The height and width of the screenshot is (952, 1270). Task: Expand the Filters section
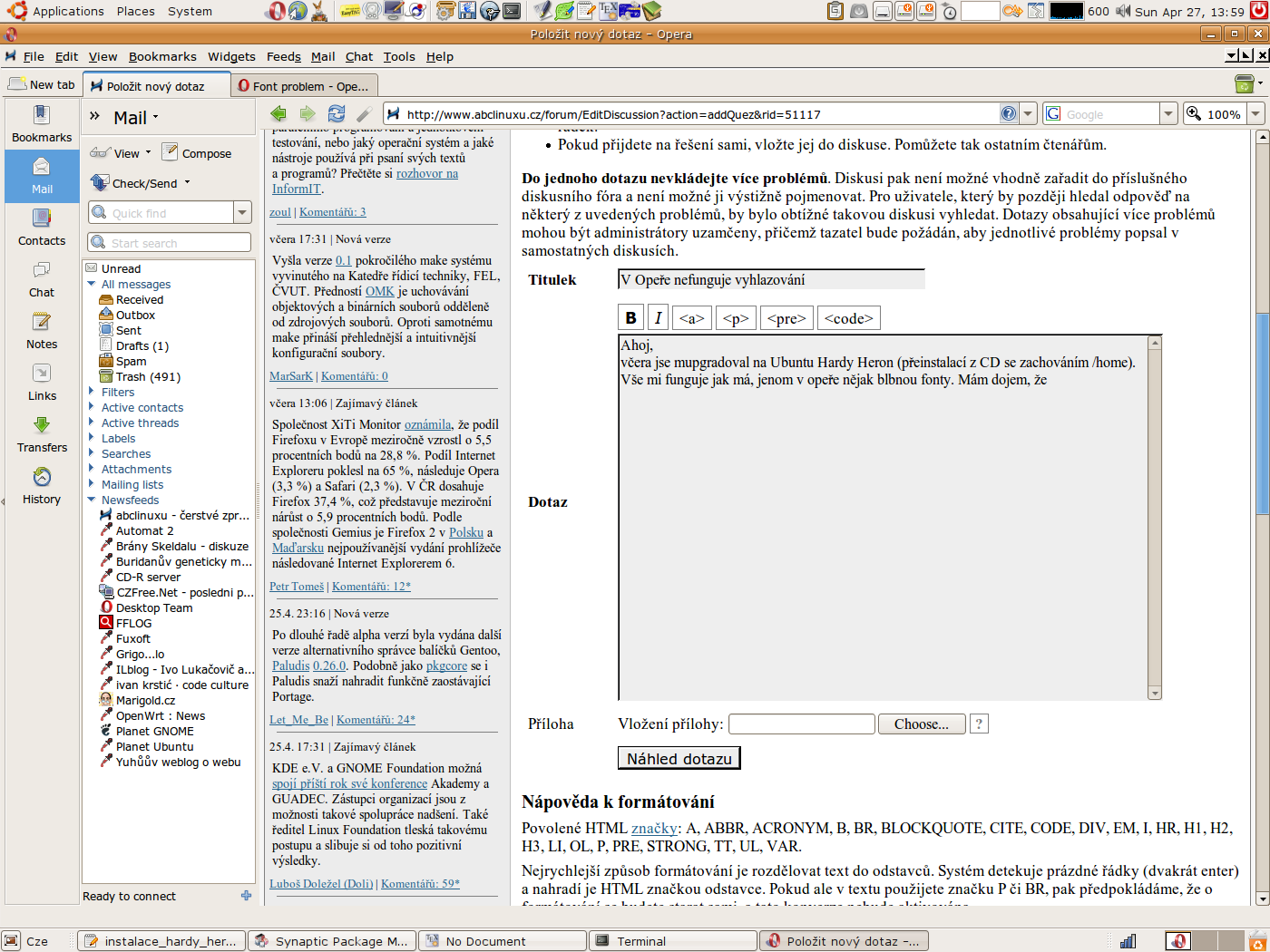[x=92, y=392]
